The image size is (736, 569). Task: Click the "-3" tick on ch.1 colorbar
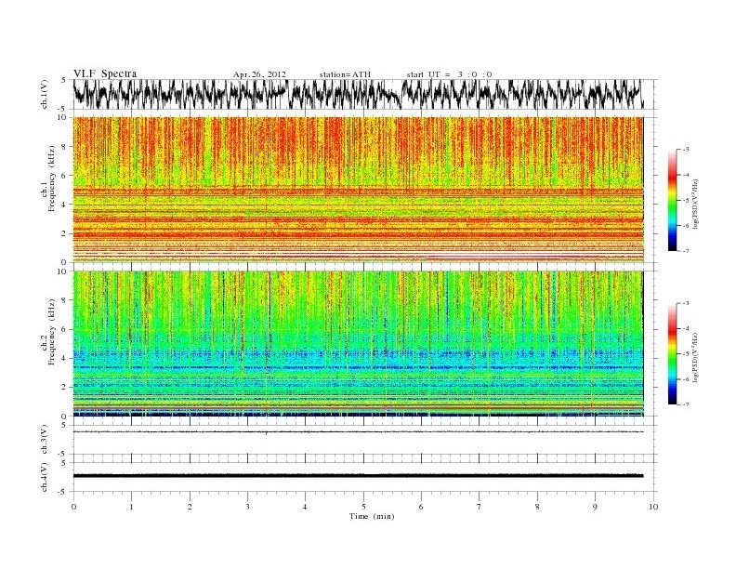(686, 150)
